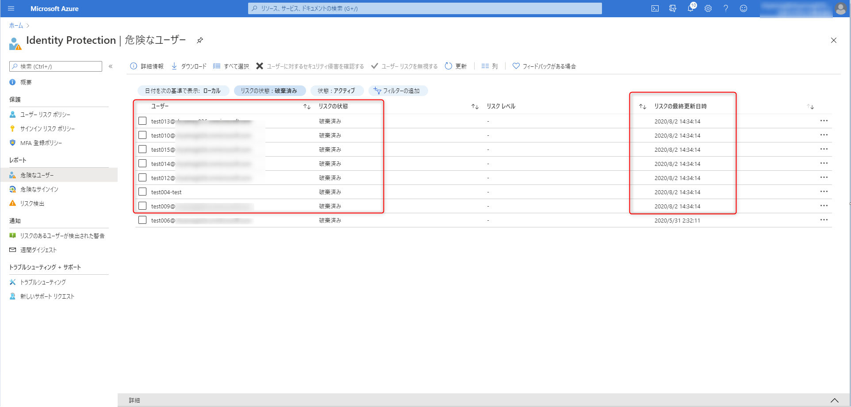Check the box for user test014
The image size is (851, 407).
(x=142, y=163)
